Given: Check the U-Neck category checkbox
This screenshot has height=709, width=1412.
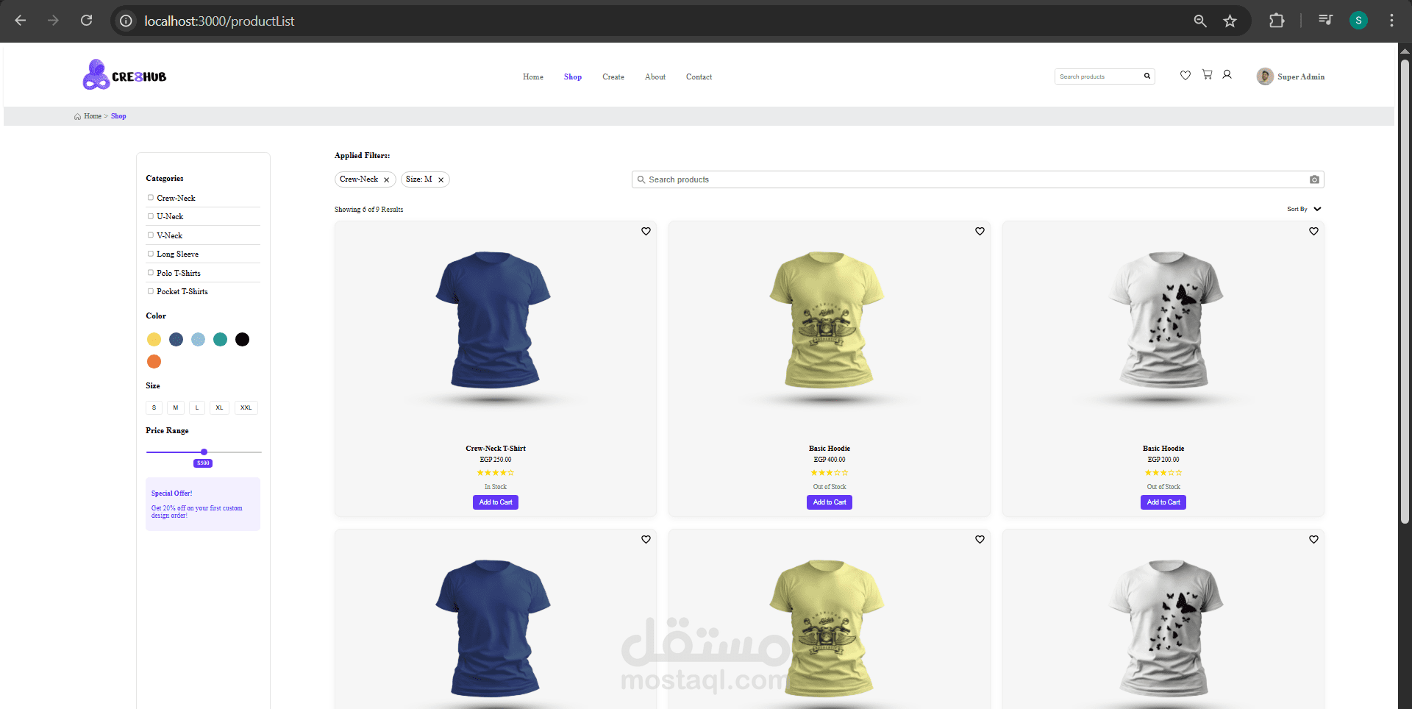Looking at the screenshot, I should coord(151,216).
